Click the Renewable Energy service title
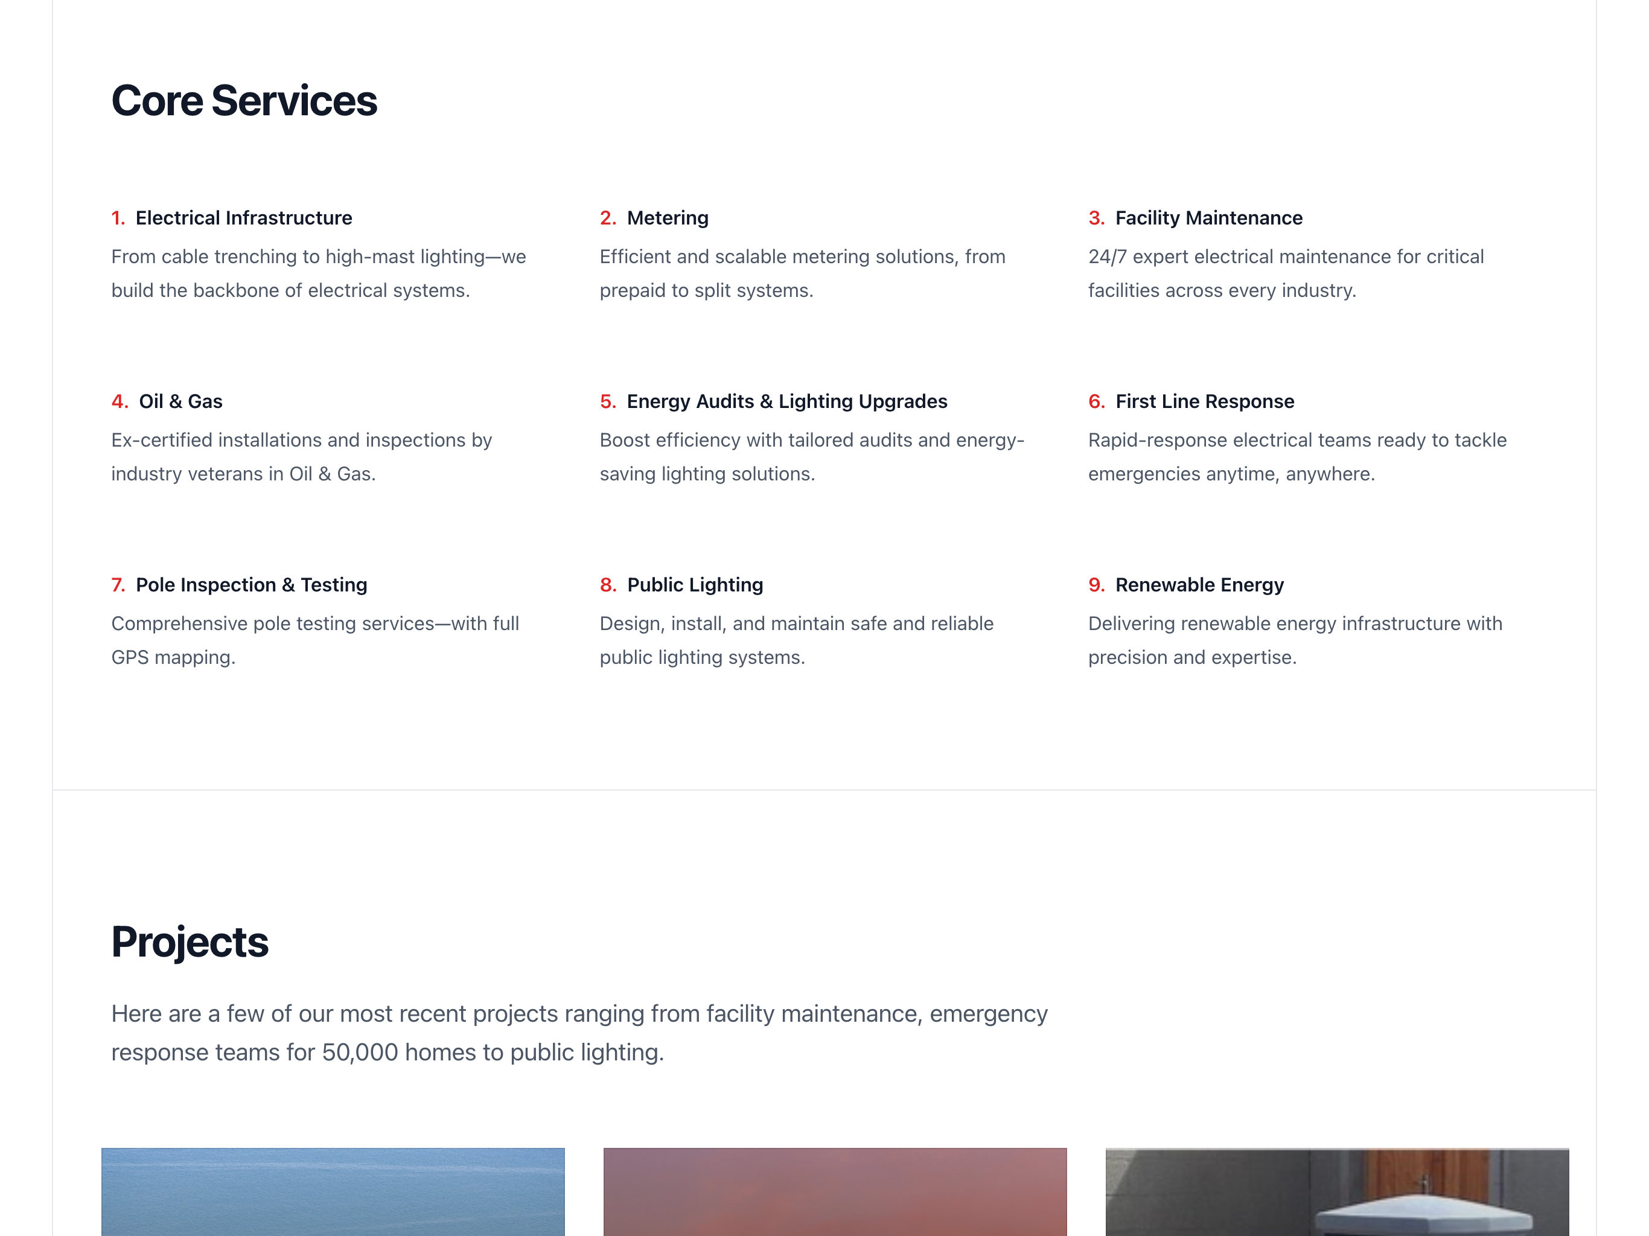The height and width of the screenshot is (1236, 1649). (x=1199, y=584)
